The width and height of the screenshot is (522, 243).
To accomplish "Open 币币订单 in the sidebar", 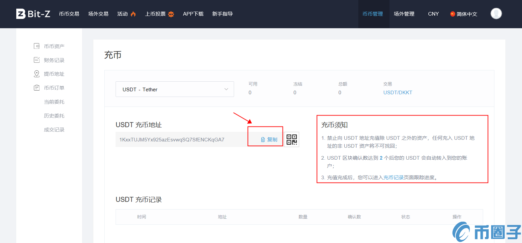I will point(54,88).
